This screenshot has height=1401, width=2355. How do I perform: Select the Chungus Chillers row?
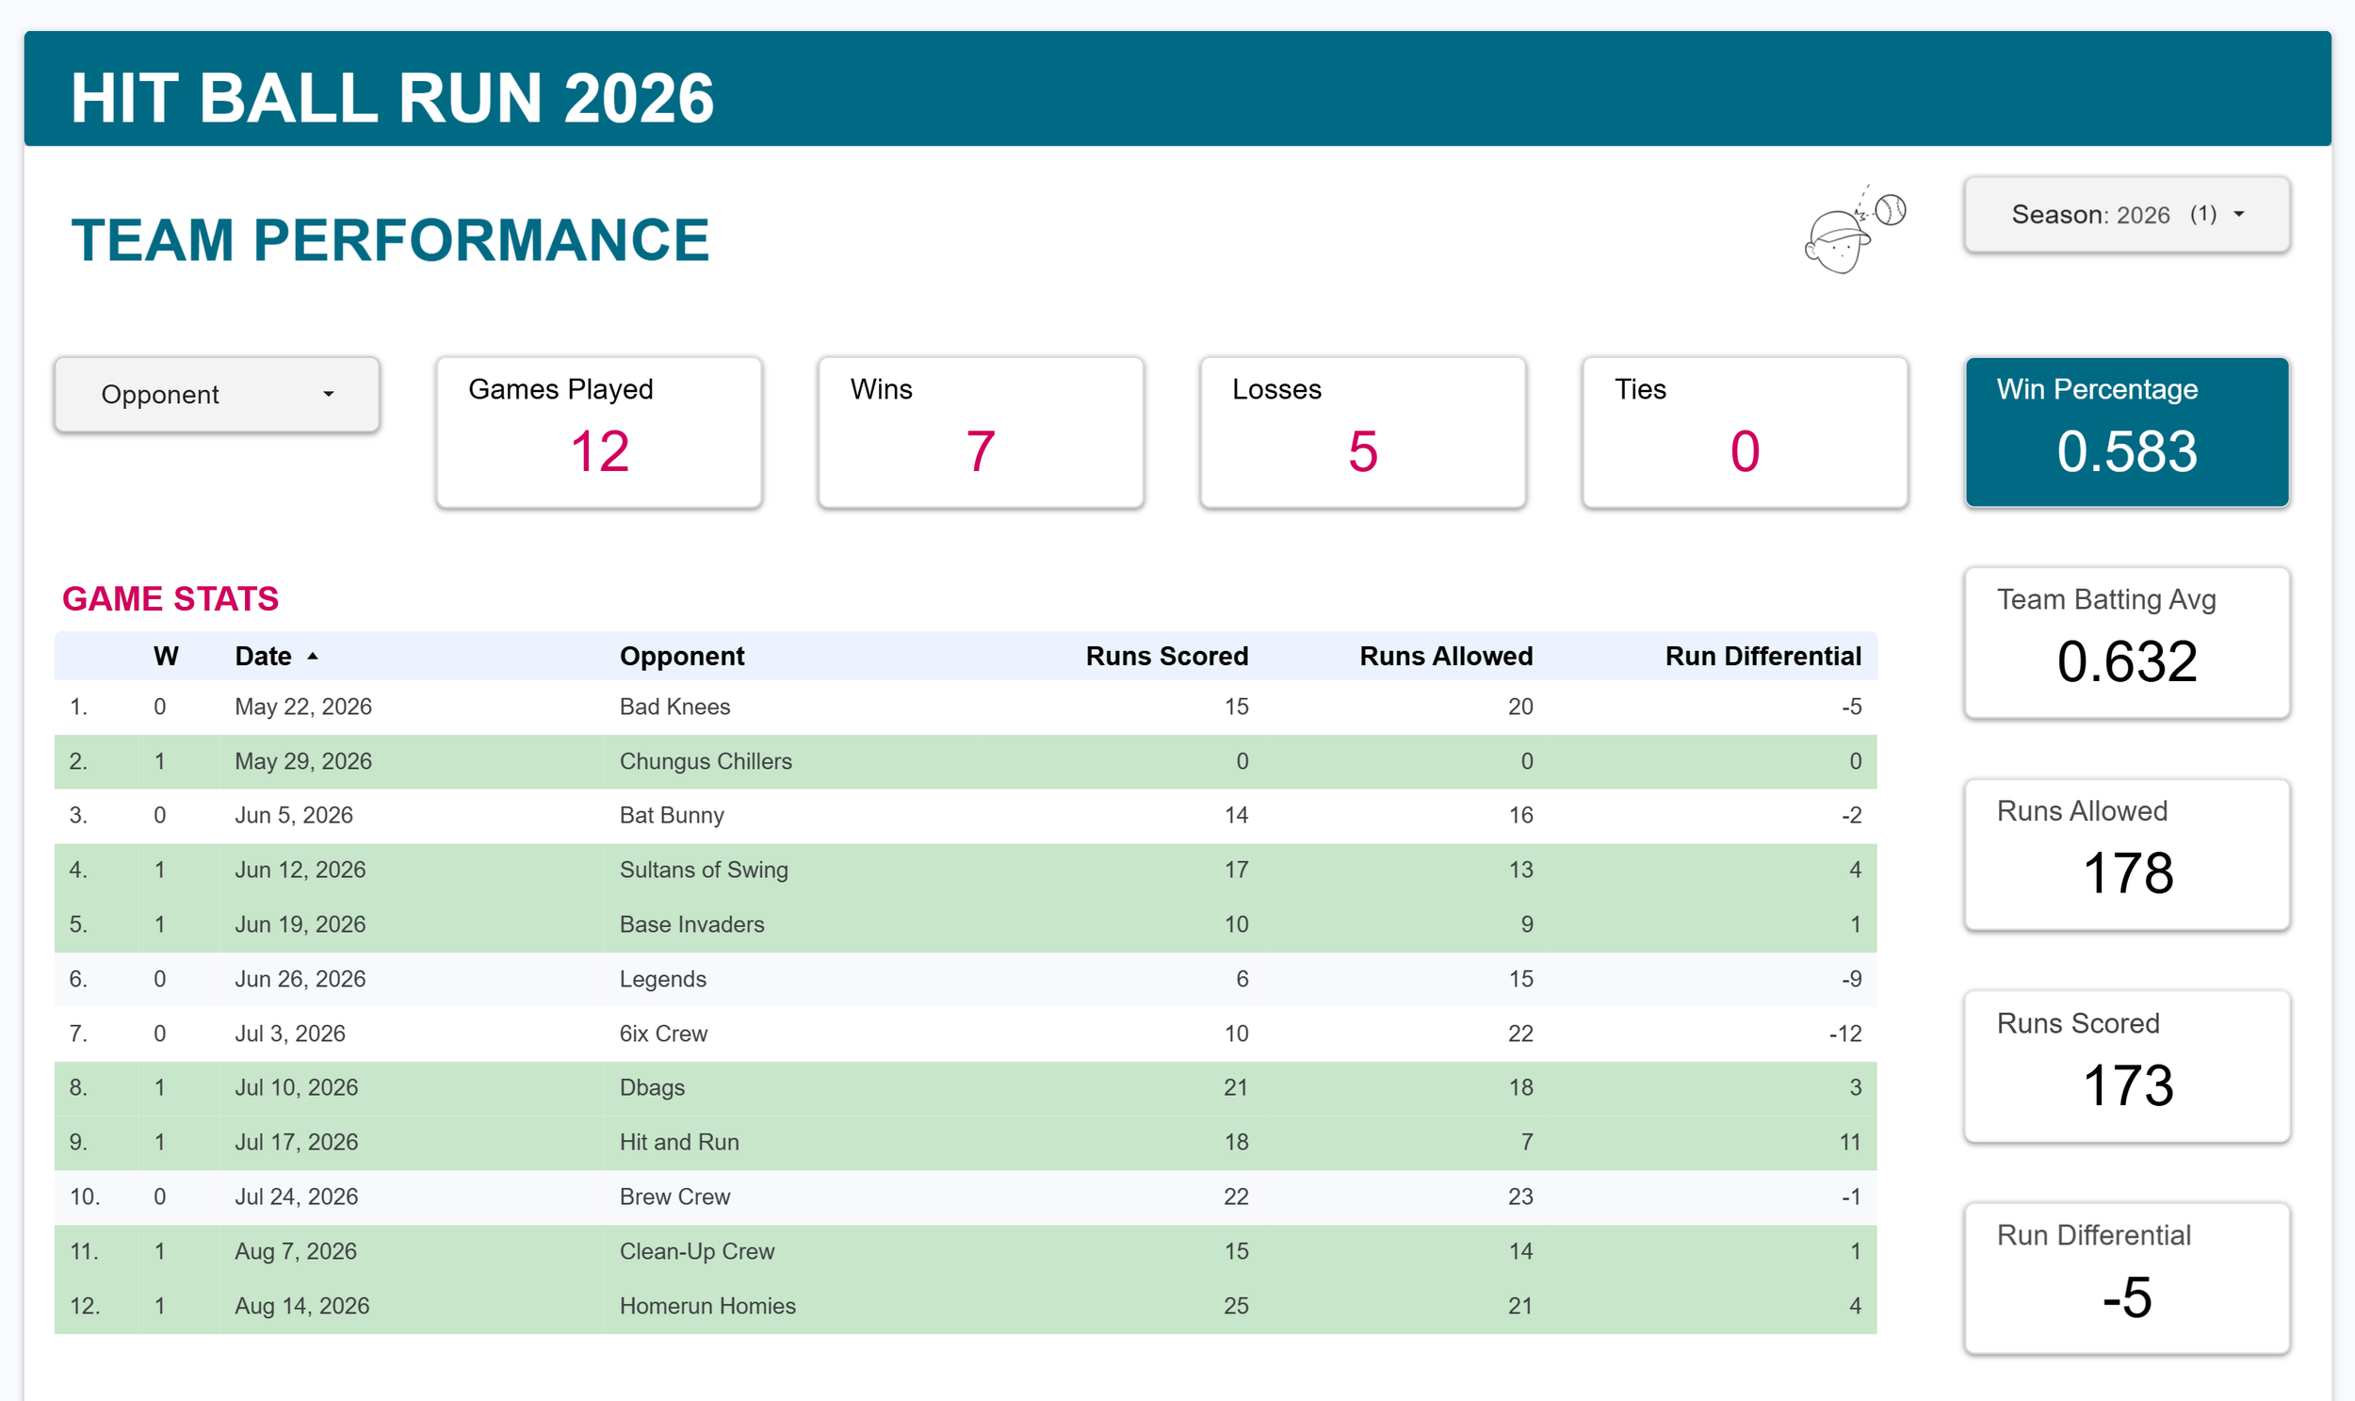966,761
